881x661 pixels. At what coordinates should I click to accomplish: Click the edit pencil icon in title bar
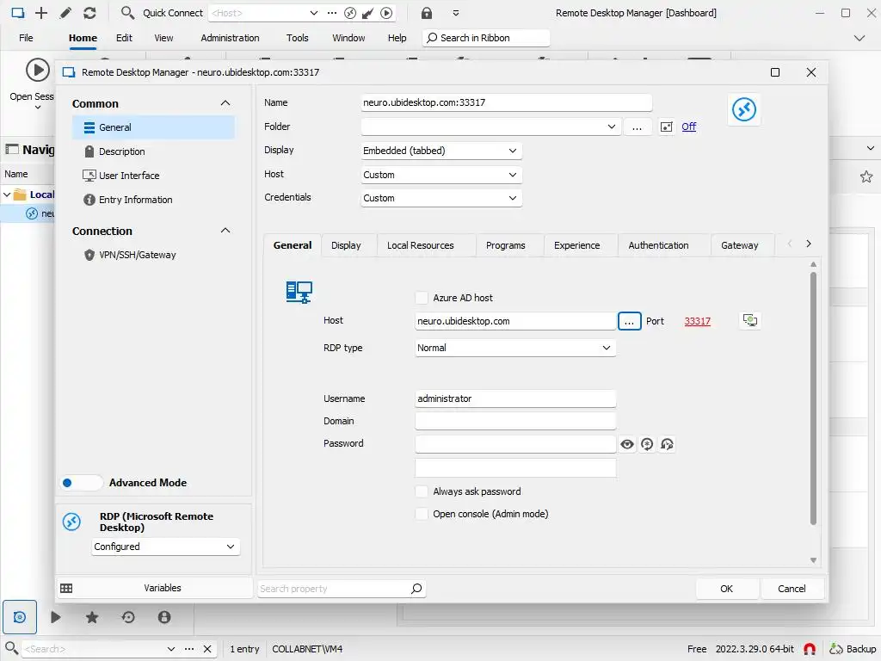pos(65,13)
